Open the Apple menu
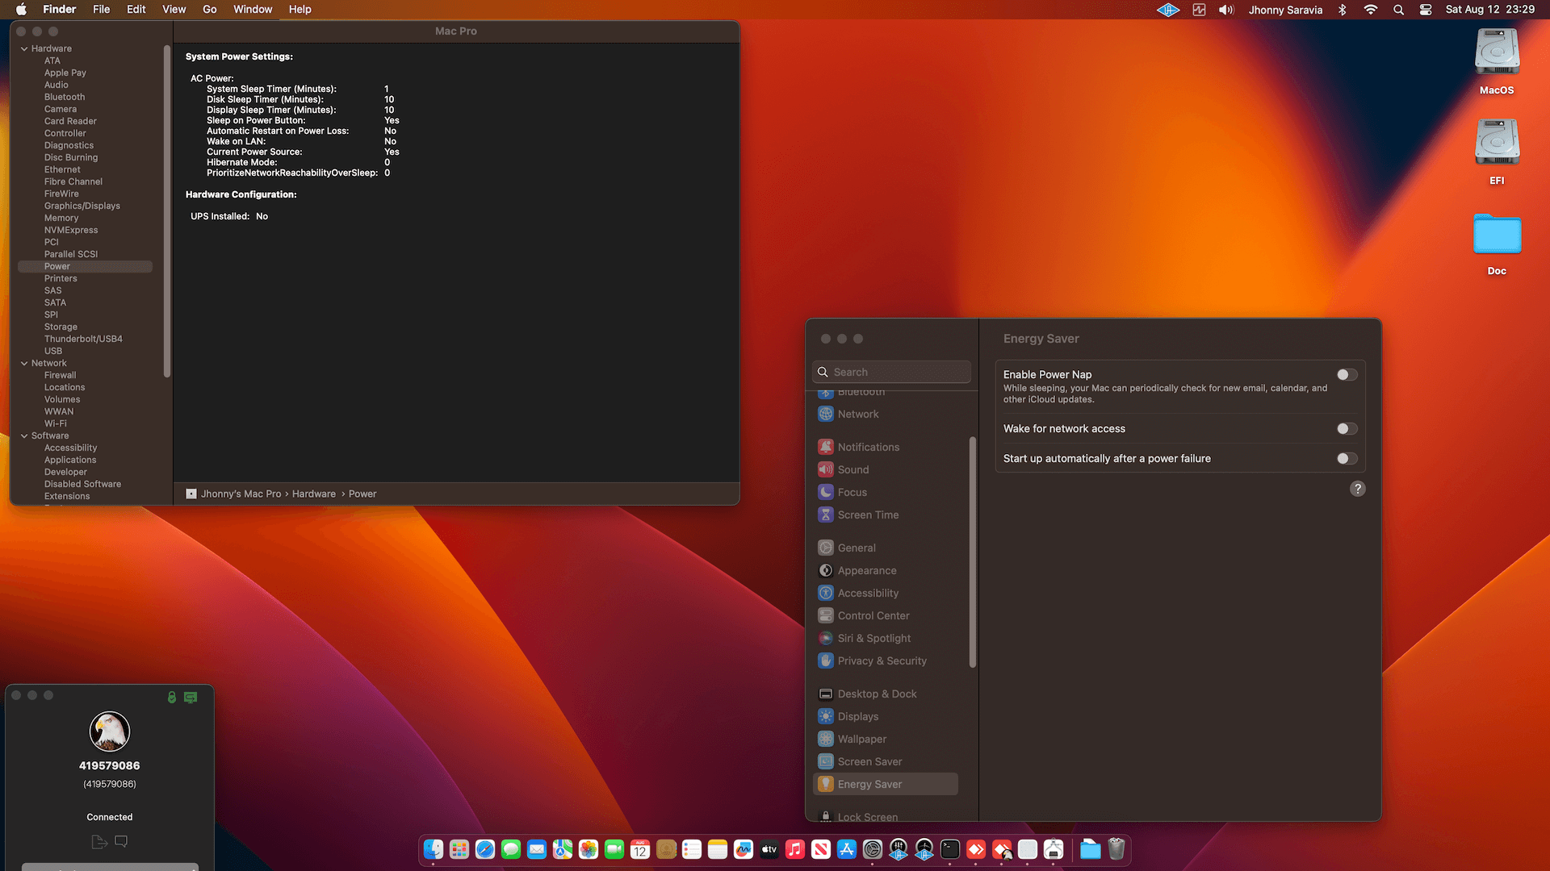 coord(21,10)
